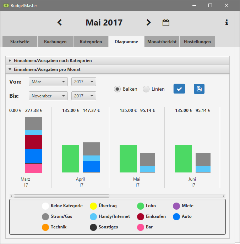Open the info icon

tap(227, 22)
